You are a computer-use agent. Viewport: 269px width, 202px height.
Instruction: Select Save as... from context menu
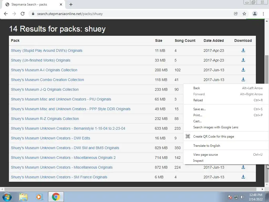(x=226, y=109)
